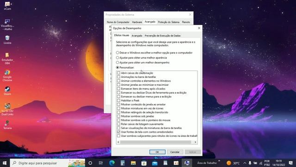Tick 'Esmaecer ou deslizar Dicas de ferramenta'

coord(118,93)
